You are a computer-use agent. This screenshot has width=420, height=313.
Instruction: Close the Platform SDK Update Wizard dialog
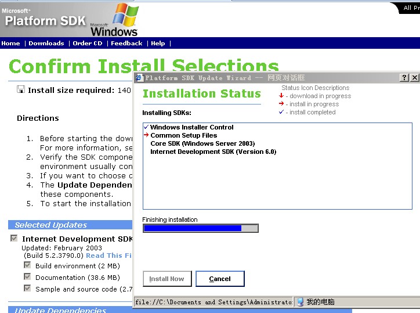pos(414,77)
